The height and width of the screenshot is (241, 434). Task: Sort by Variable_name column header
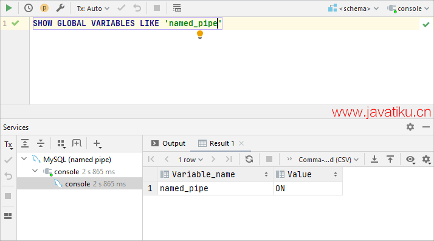[215, 174]
